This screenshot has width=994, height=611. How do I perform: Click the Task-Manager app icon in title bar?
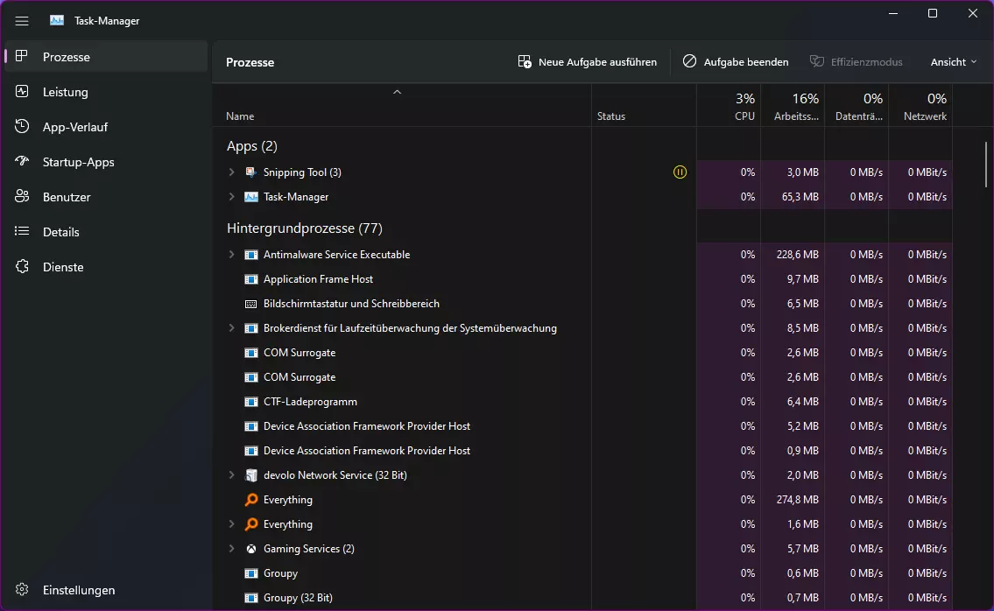57,20
